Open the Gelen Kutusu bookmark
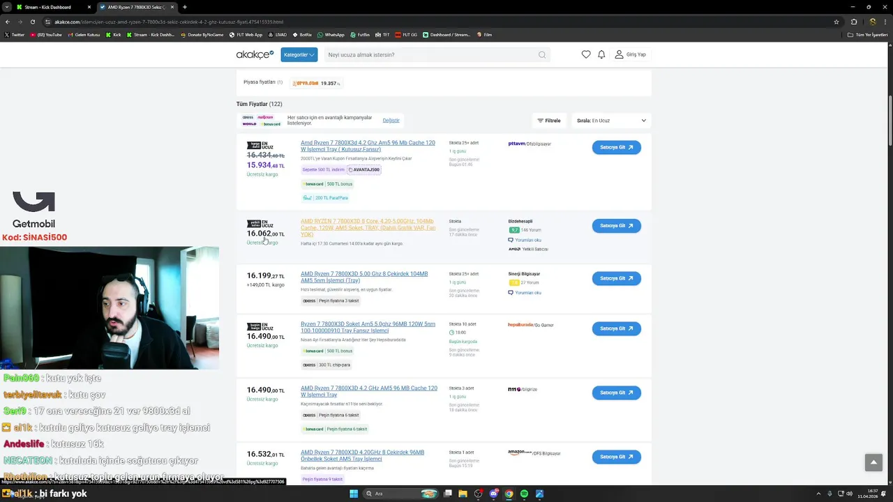Viewport: 893px width, 502px height. pyautogui.click(x=84, y=34)
